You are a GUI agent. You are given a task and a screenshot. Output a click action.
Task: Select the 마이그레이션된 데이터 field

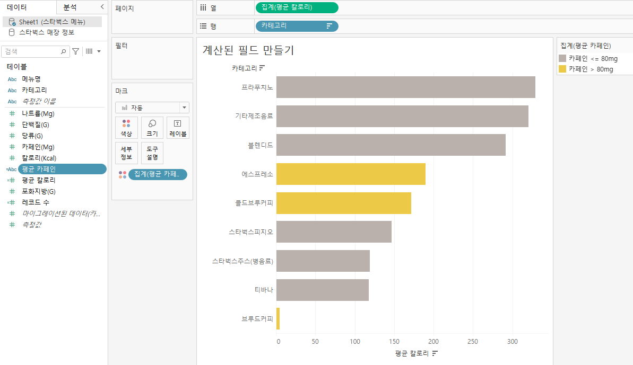click(60, 213)
